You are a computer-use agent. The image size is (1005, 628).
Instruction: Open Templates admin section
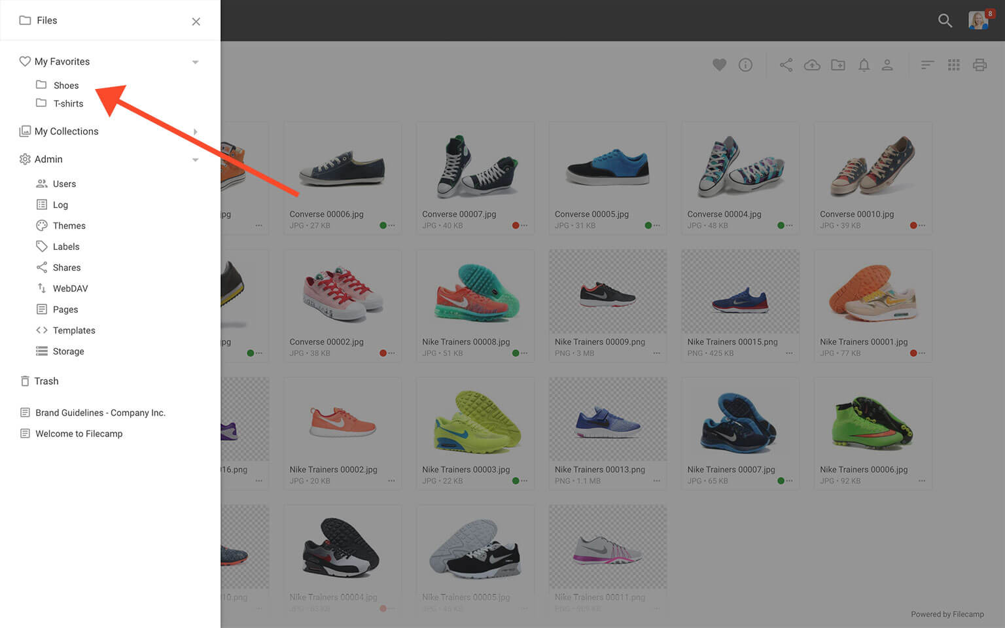coord(65,330)
